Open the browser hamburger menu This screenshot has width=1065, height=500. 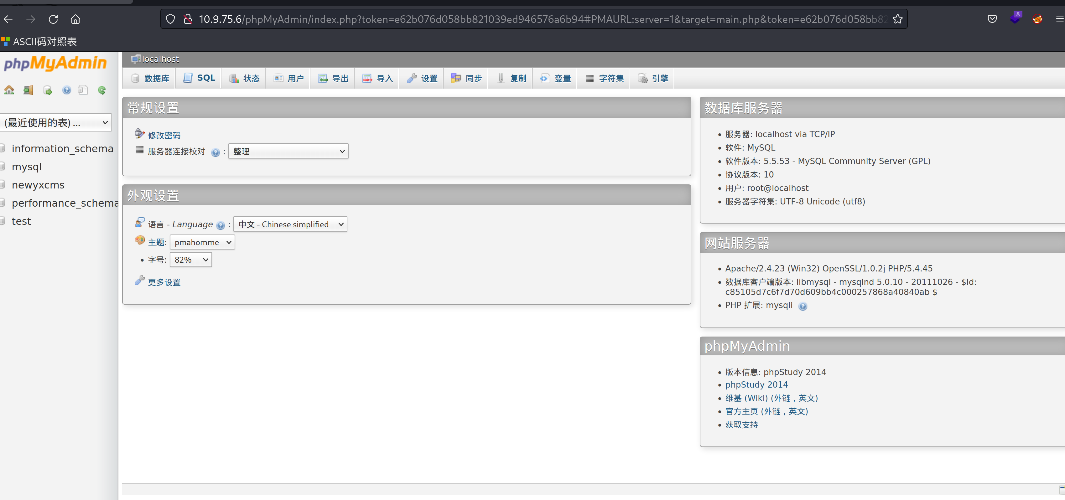(x=1060, y=19)
